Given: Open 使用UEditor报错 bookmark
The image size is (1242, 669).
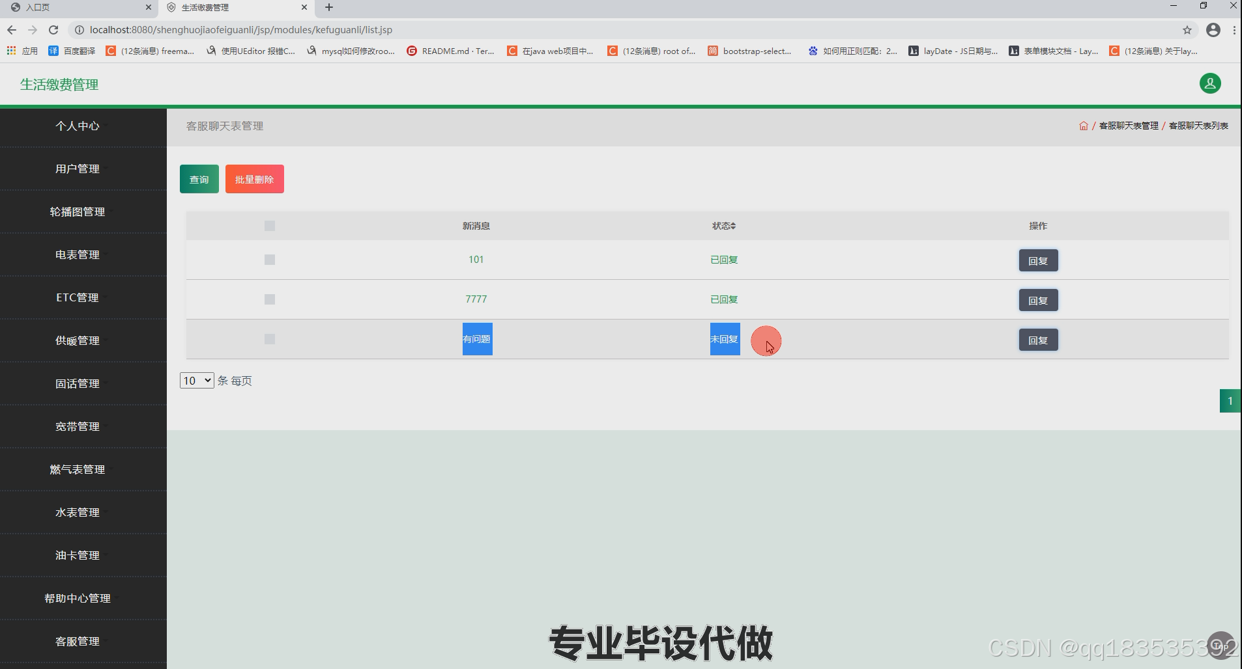Looking at the screenshot, I should 251,51.
